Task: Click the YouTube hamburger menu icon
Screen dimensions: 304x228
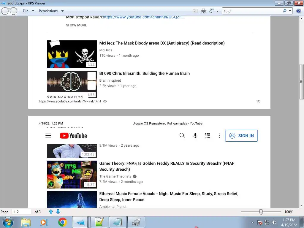Action: [x=48, y=135]
